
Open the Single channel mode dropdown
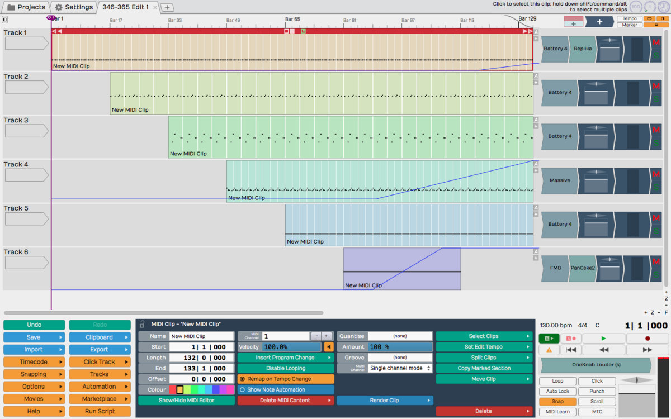tap(400, 368)
